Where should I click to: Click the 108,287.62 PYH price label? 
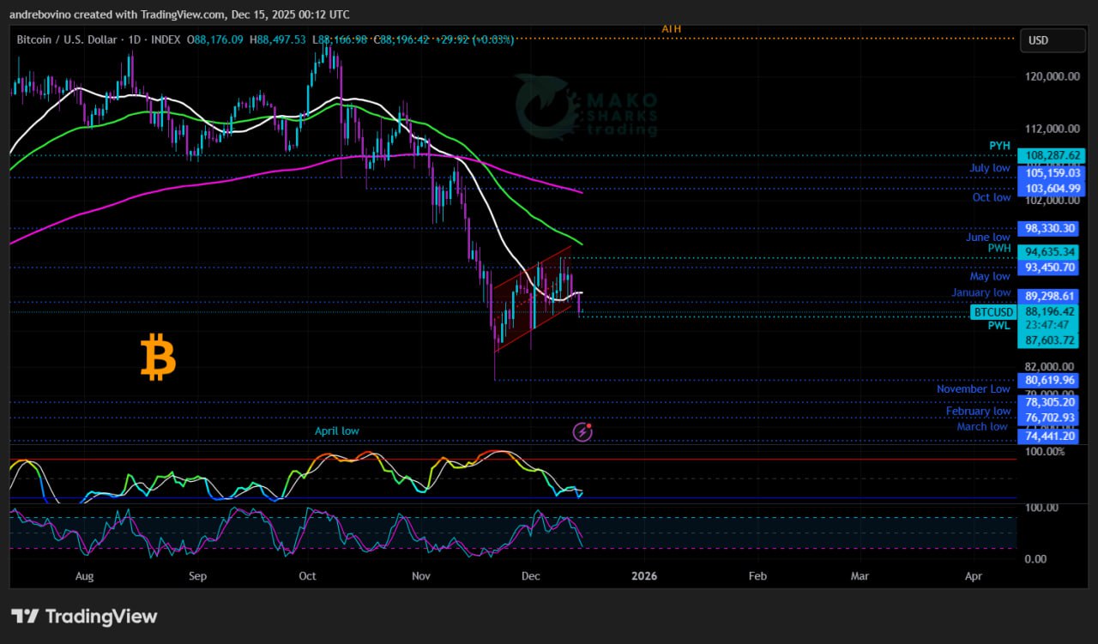point(1050,155)
